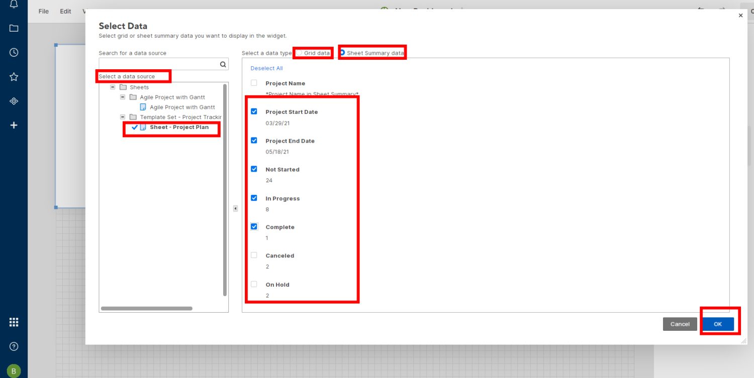Open the app launcher grid icon
Image resolution: width=754 pixels, height=378 pixels.
[x=14, y=322]
